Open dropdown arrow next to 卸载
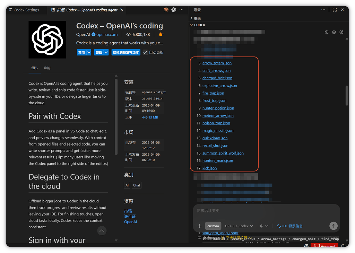Viewport: 355px width, 253px height. 106,52
